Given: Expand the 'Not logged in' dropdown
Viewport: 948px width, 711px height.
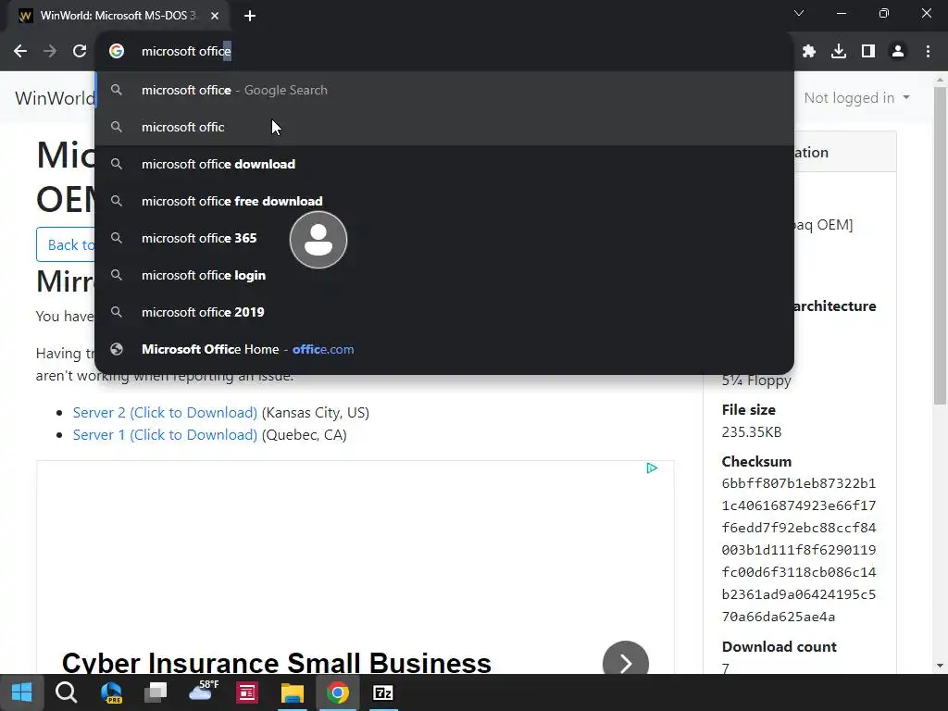Looking at the screenshot, I should coord(856,98).
